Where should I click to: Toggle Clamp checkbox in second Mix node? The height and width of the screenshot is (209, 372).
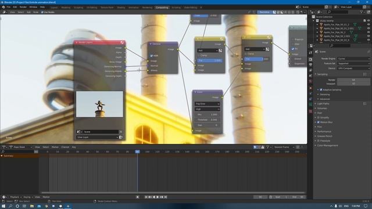click(x=245, y=54)
